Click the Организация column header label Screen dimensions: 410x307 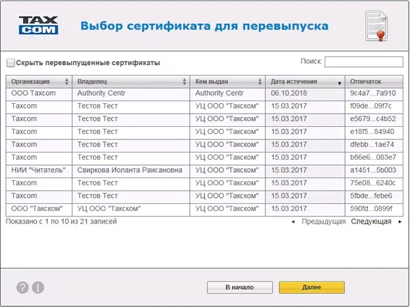point(30,82)
